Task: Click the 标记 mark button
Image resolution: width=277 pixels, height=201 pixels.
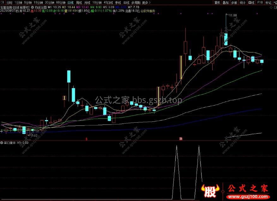Action: 268,2
